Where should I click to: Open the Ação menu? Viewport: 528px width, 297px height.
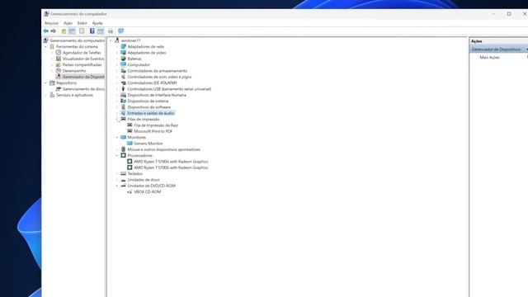pyautogui.click(x=68, y=23)
